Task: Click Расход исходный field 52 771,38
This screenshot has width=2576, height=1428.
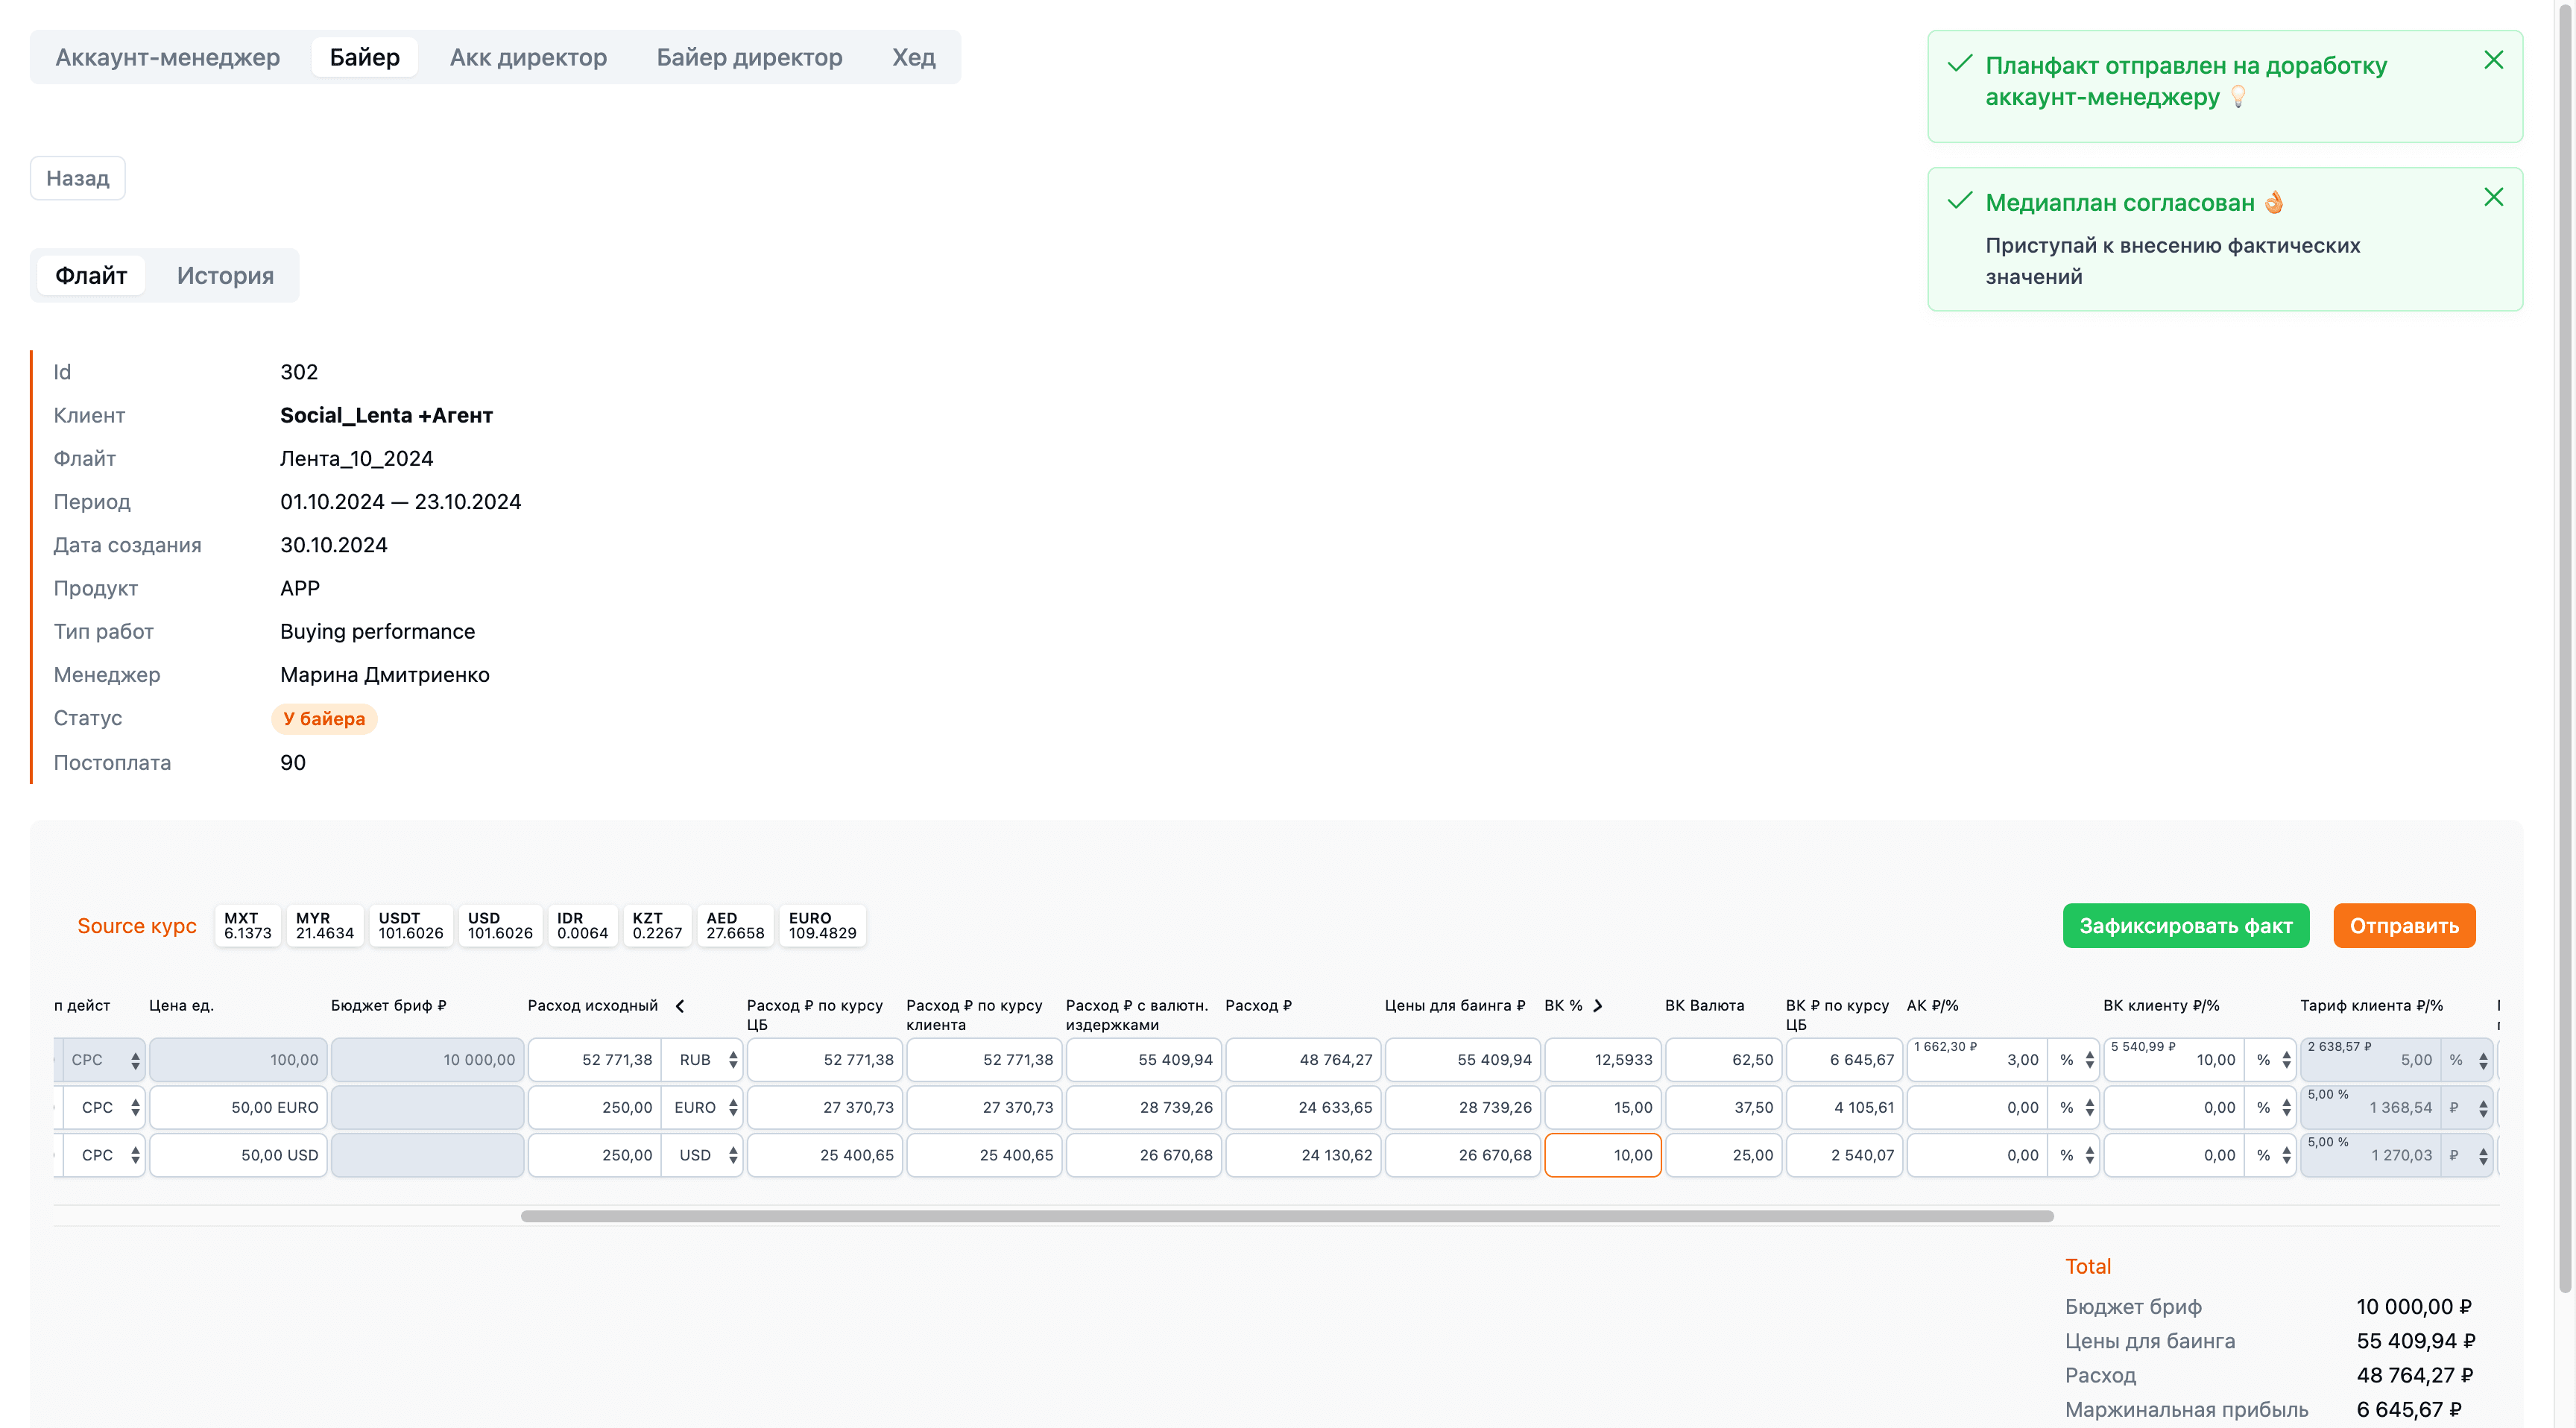Action: pos(594,1059)
